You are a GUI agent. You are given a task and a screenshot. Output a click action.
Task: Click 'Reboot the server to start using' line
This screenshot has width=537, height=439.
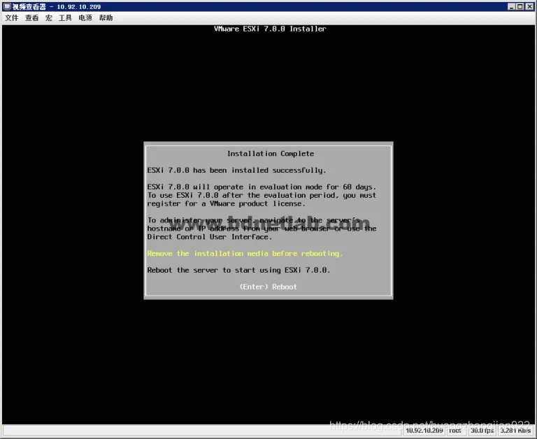pyautogui.click(x=238, y=270)
